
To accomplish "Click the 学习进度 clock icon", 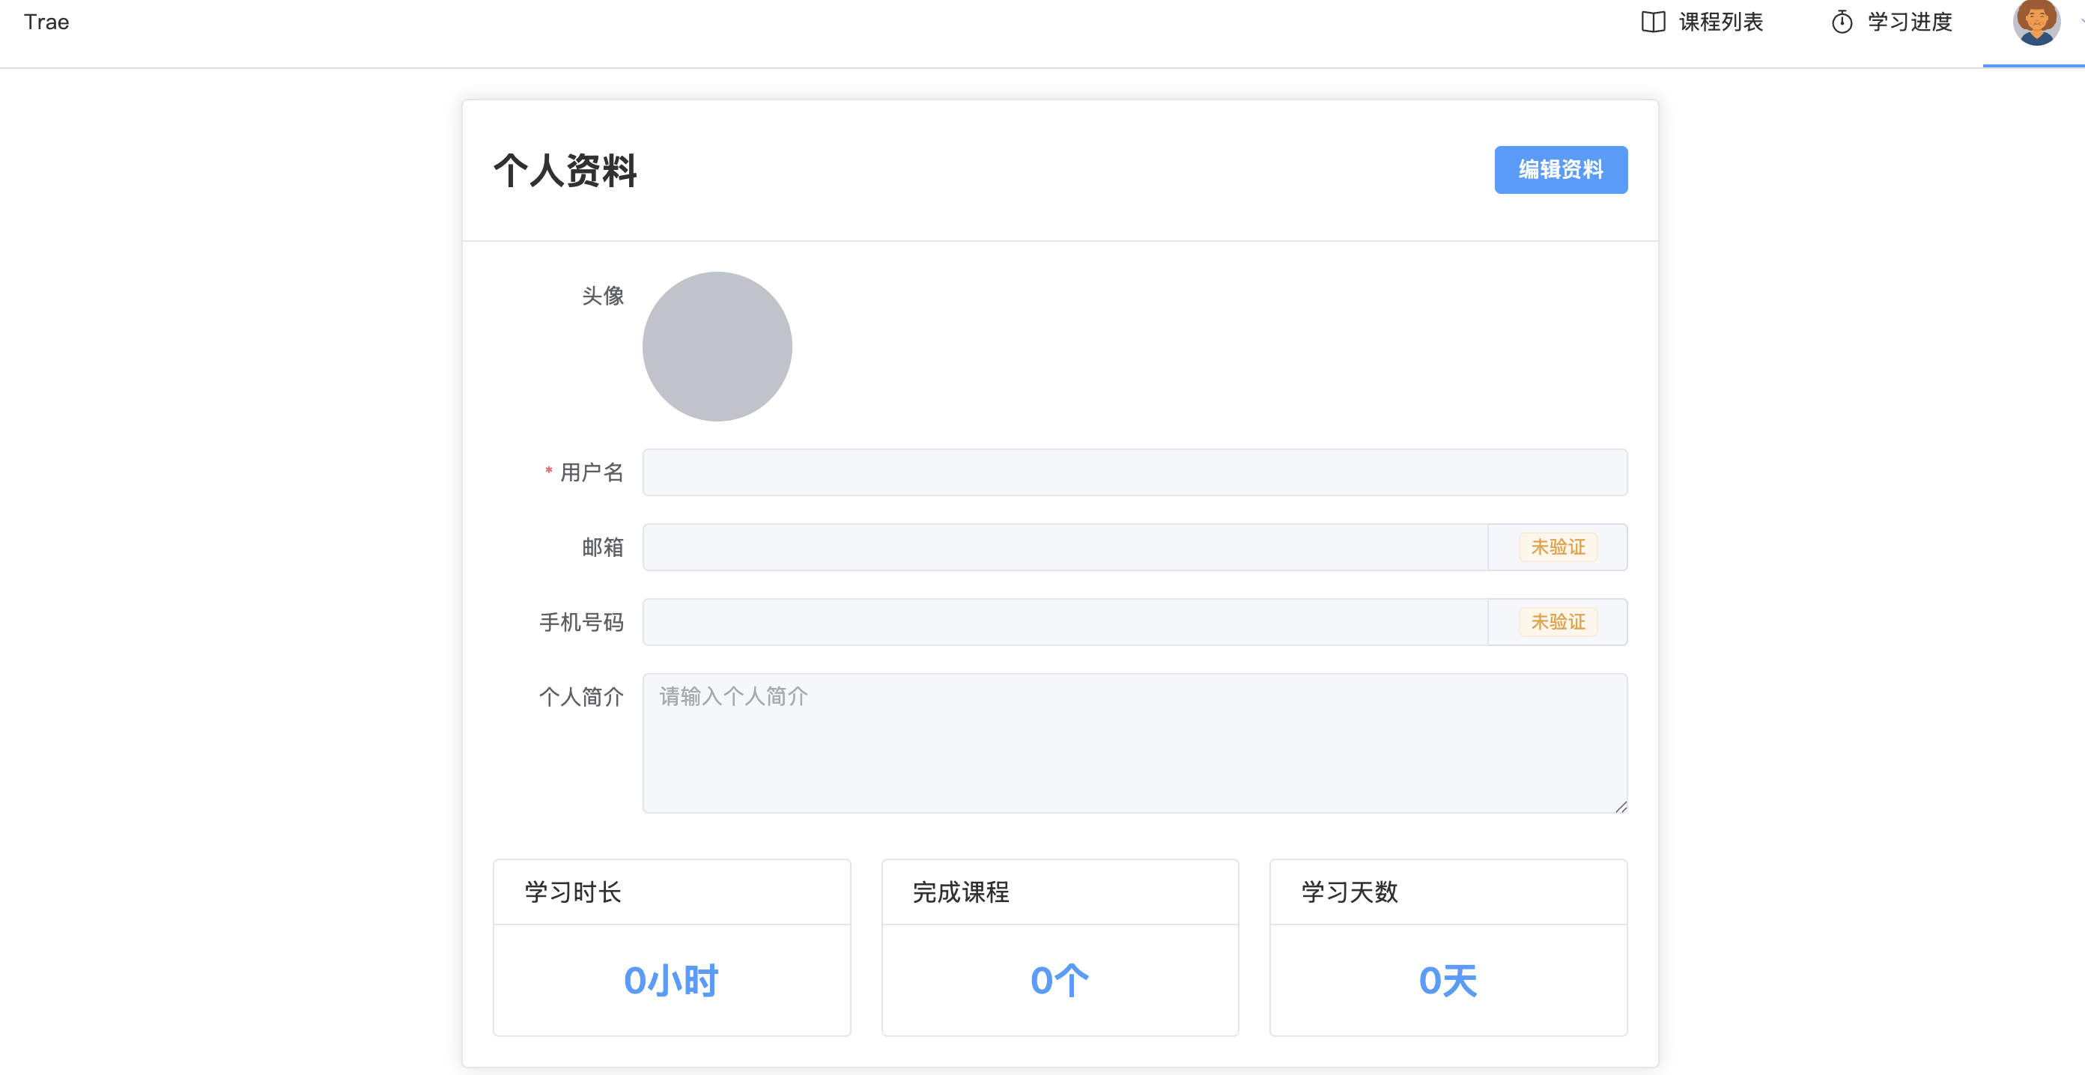I will (x=1842, y=22).
